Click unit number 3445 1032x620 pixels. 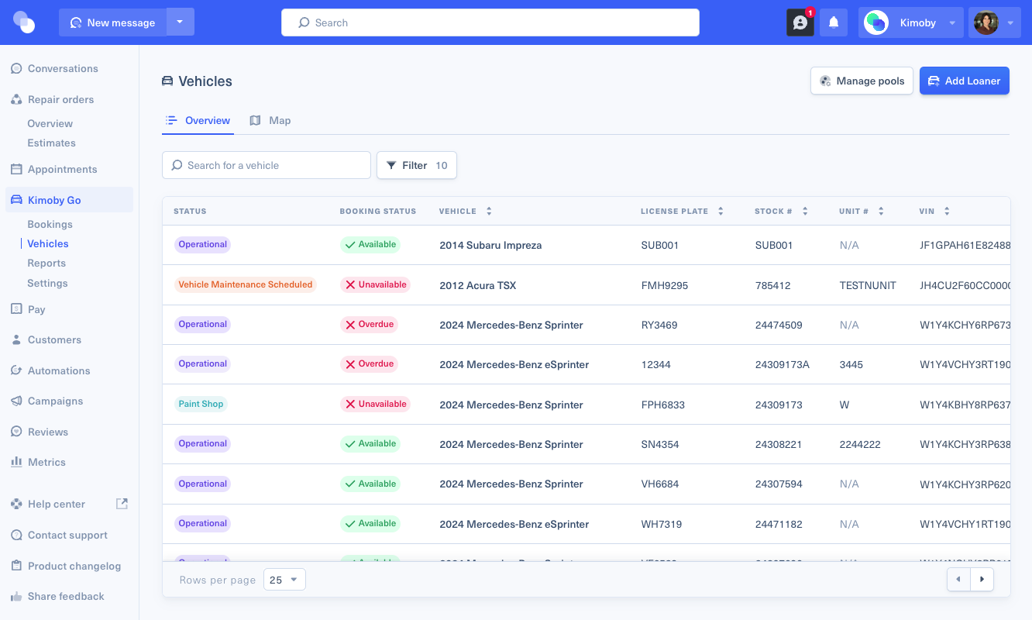851,365
